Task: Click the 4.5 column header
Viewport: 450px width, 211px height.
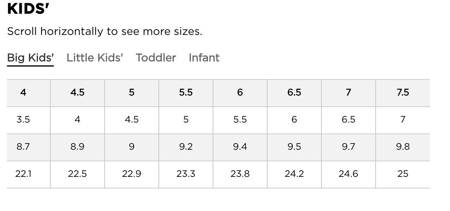Action: [77, 92]
